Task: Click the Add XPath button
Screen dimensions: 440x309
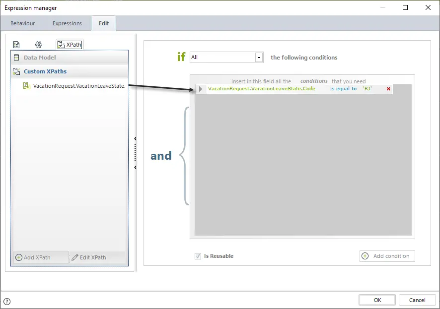Action: (41, 257)
